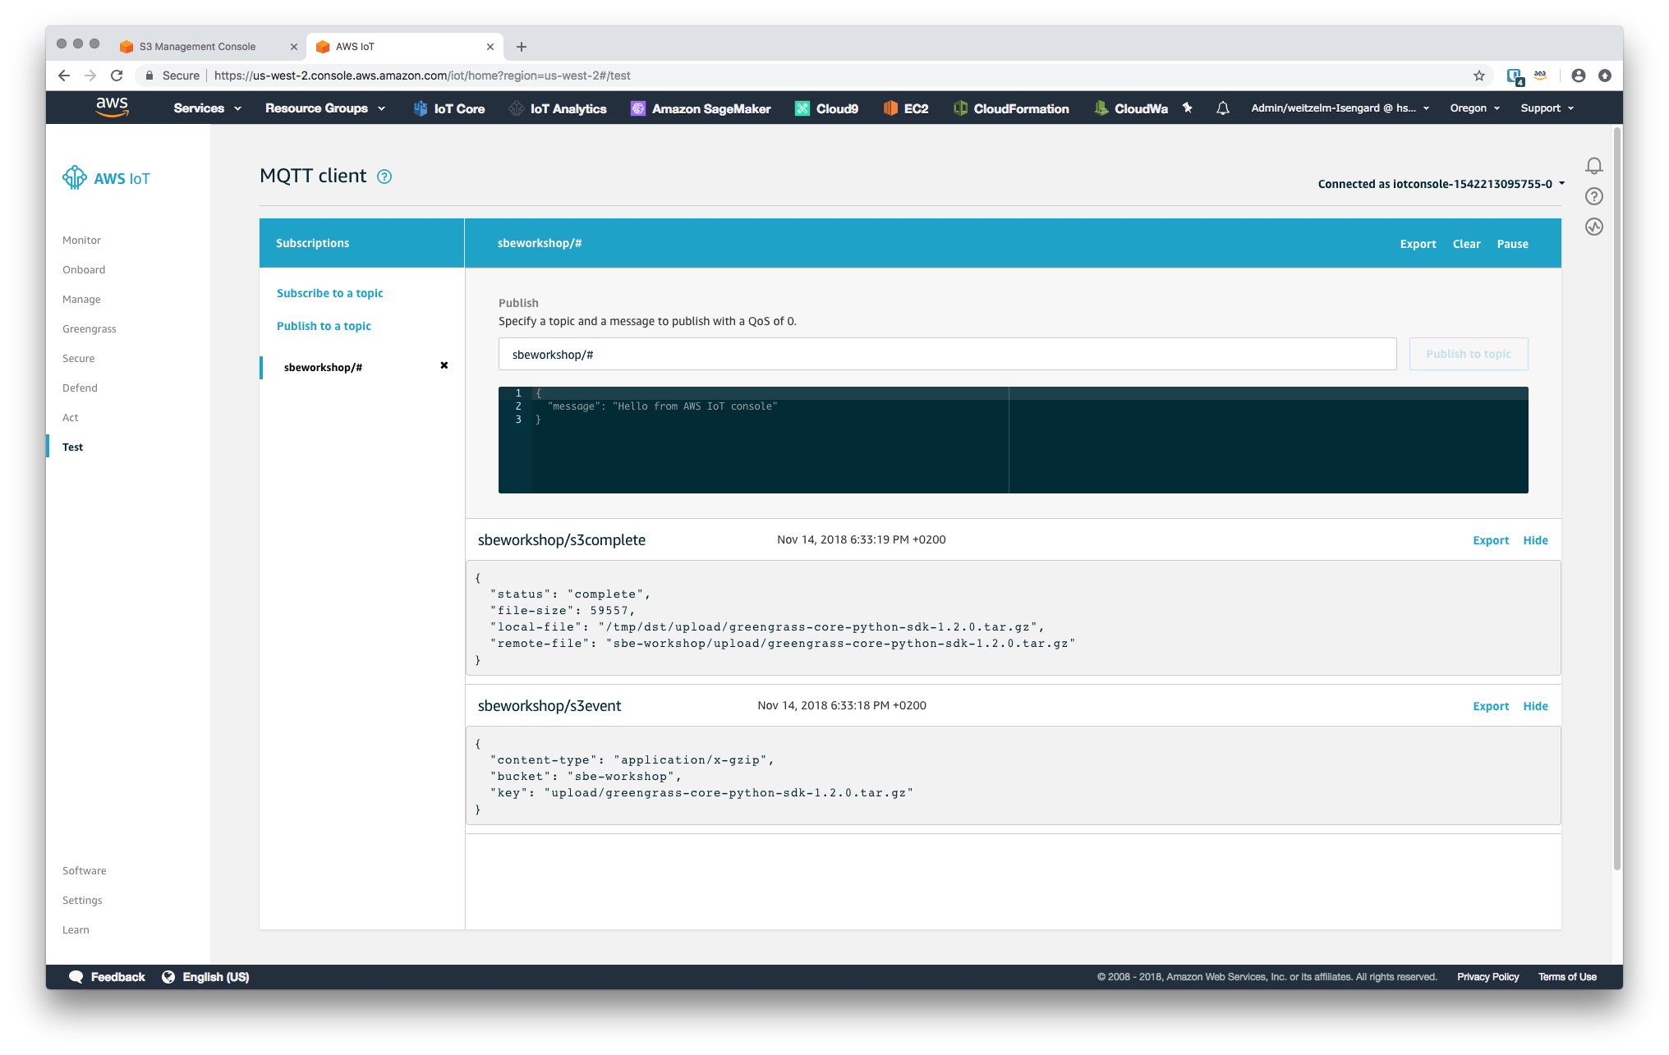Click the Amazon Assistant extension icon
The width and height of the screenshot is (1669, 1055).
pos(1540,76)
